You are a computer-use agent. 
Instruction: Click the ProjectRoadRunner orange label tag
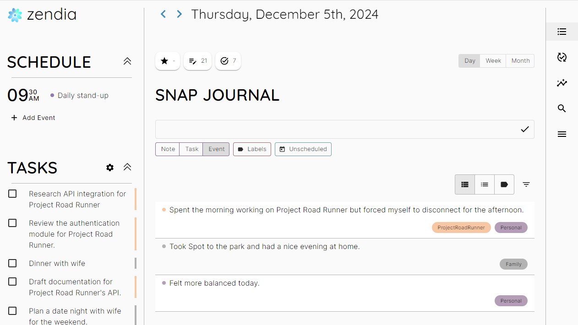tap(461, 227)
